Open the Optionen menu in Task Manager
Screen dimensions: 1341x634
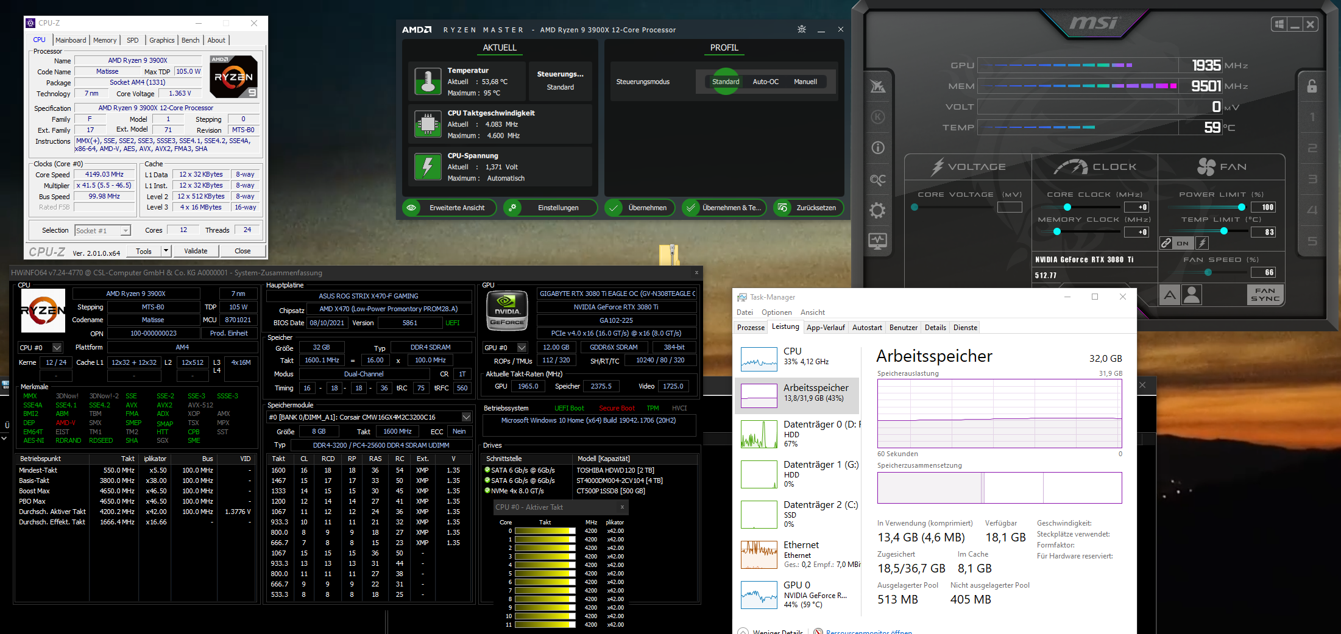(x=777, y=312)
